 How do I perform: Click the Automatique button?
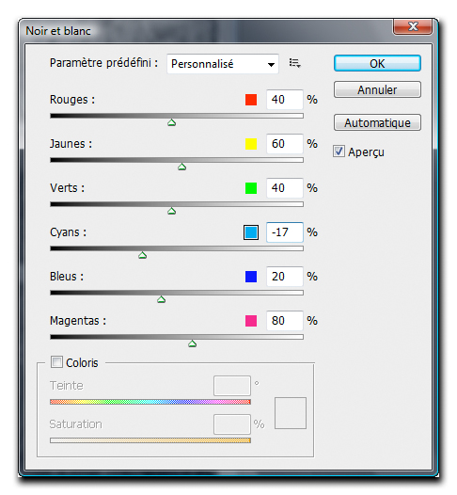(x=377, y=122)
